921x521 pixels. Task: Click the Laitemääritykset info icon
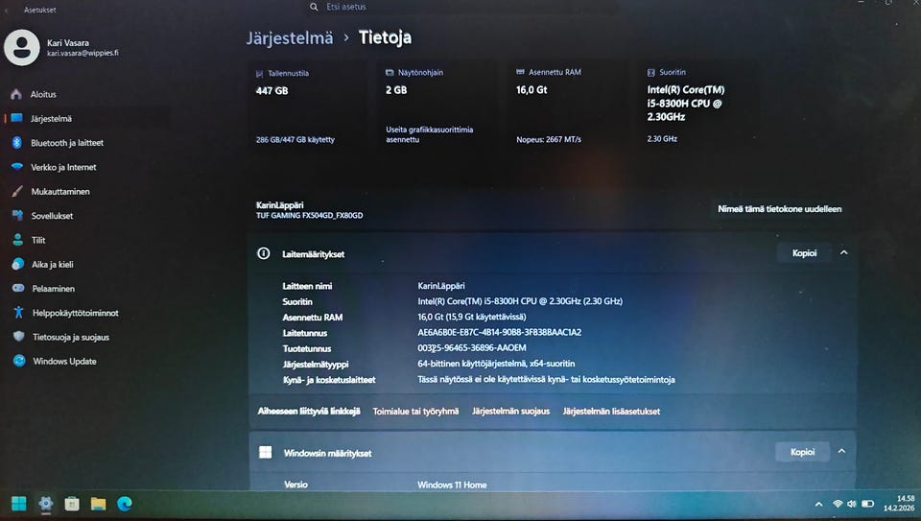[264, 253]
